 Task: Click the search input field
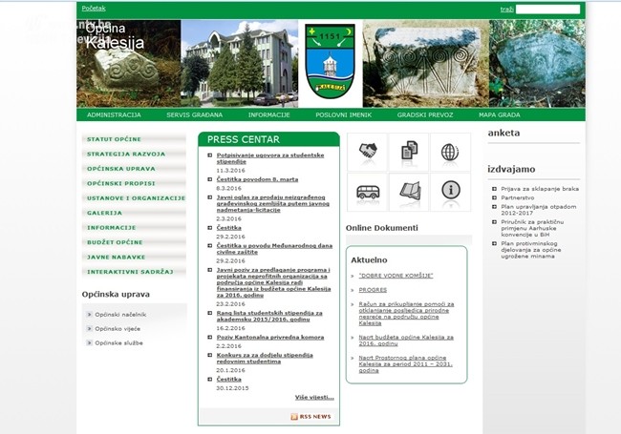click(x=547, y=9)
